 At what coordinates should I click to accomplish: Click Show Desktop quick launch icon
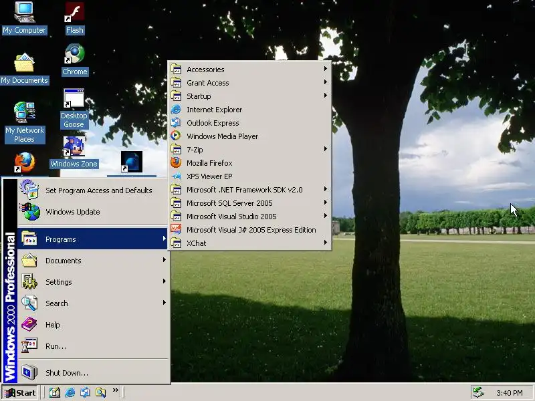coord(55,392)
